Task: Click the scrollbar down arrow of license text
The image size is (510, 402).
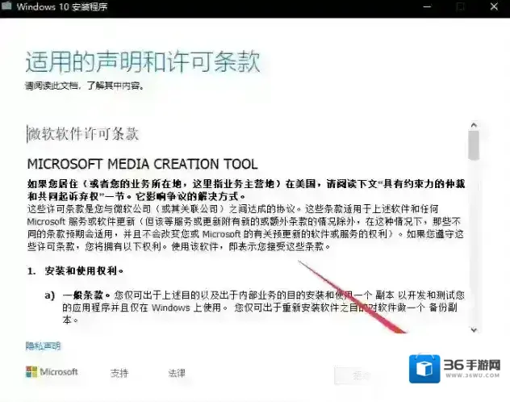Action: pyautogui.click(x=474, y=328)
